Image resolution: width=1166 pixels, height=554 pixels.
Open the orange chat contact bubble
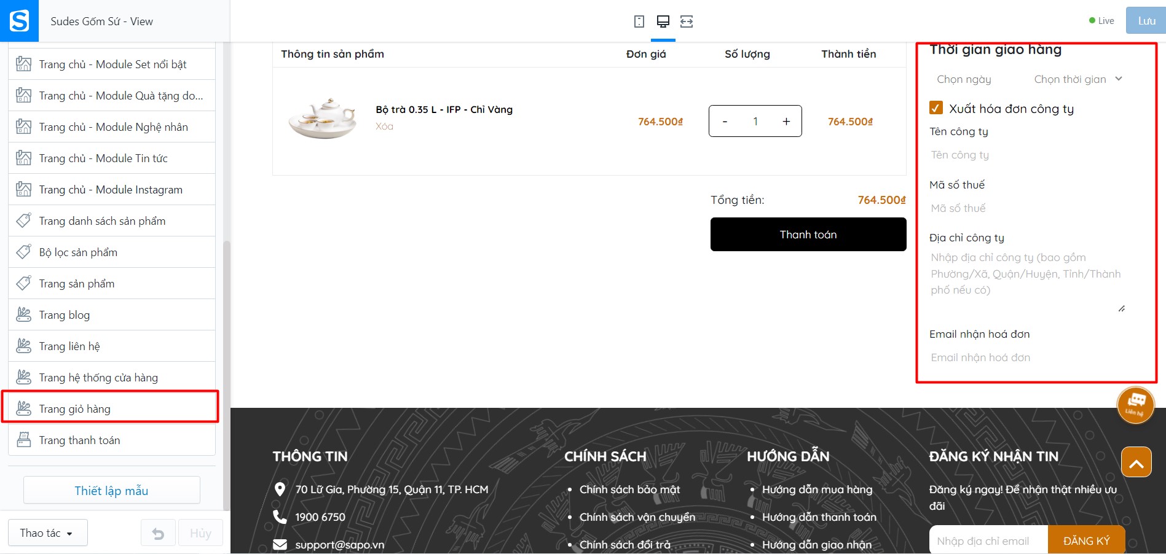pos(1135,405)
